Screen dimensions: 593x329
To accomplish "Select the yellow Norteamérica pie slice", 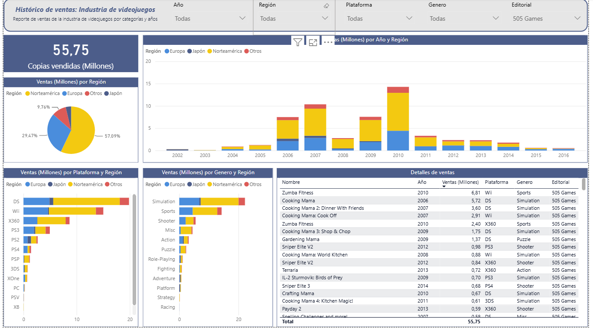I will click(82, 132).
